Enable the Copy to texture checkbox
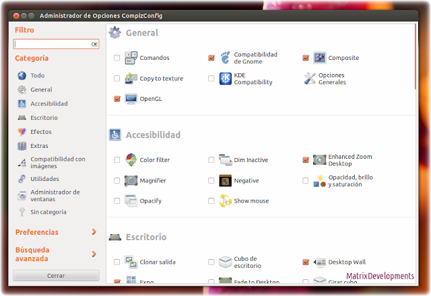The image size is (431, 296). (117, 79)
